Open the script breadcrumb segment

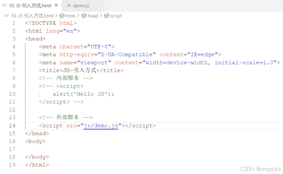point(116,16)
